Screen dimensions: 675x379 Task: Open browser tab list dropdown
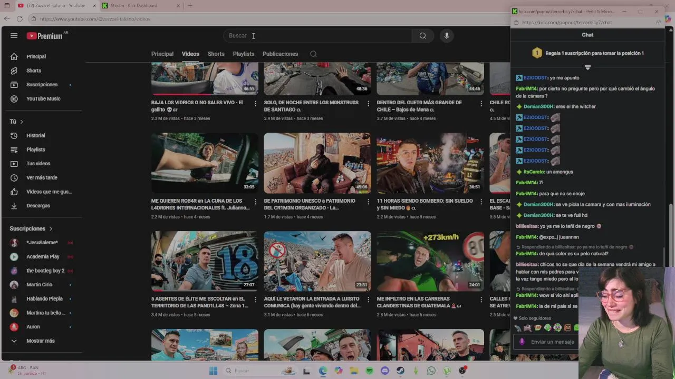[7, 5]
